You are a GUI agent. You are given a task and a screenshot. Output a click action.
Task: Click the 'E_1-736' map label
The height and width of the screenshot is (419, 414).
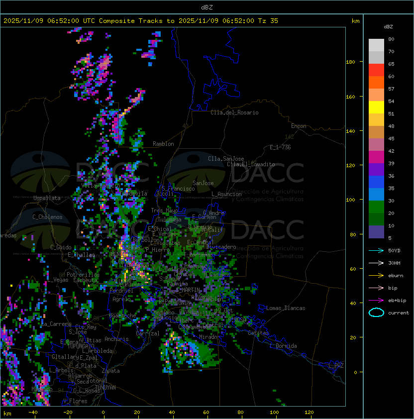click(280, 147)
